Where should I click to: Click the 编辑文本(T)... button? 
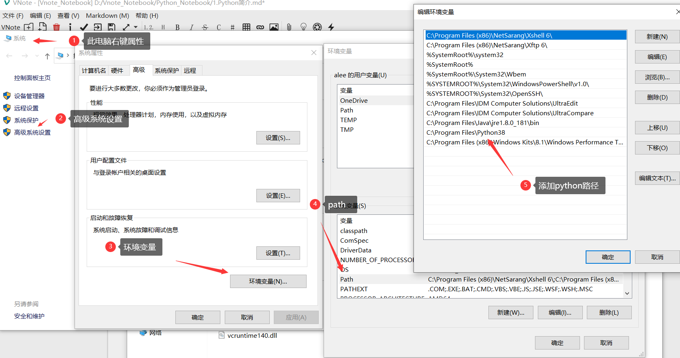pyautogui.click(x=657, y=178)
